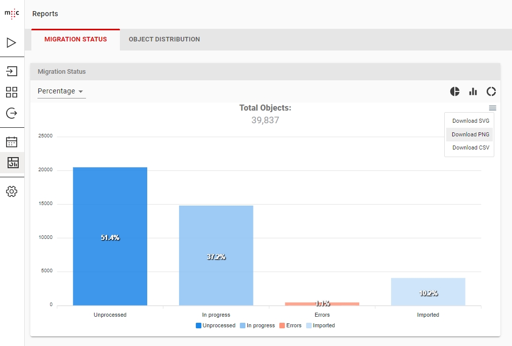Screen dimensions: 512x346
Task: Click the export arrow icon in sidebar
Action: pos(12,113)
